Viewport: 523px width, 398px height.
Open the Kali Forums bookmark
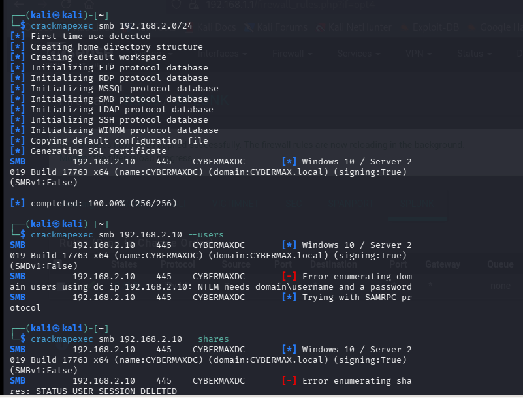coord(281,27)
